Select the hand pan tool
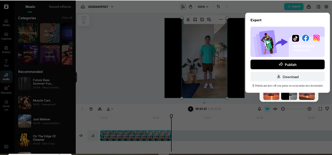 coord(190,7)
